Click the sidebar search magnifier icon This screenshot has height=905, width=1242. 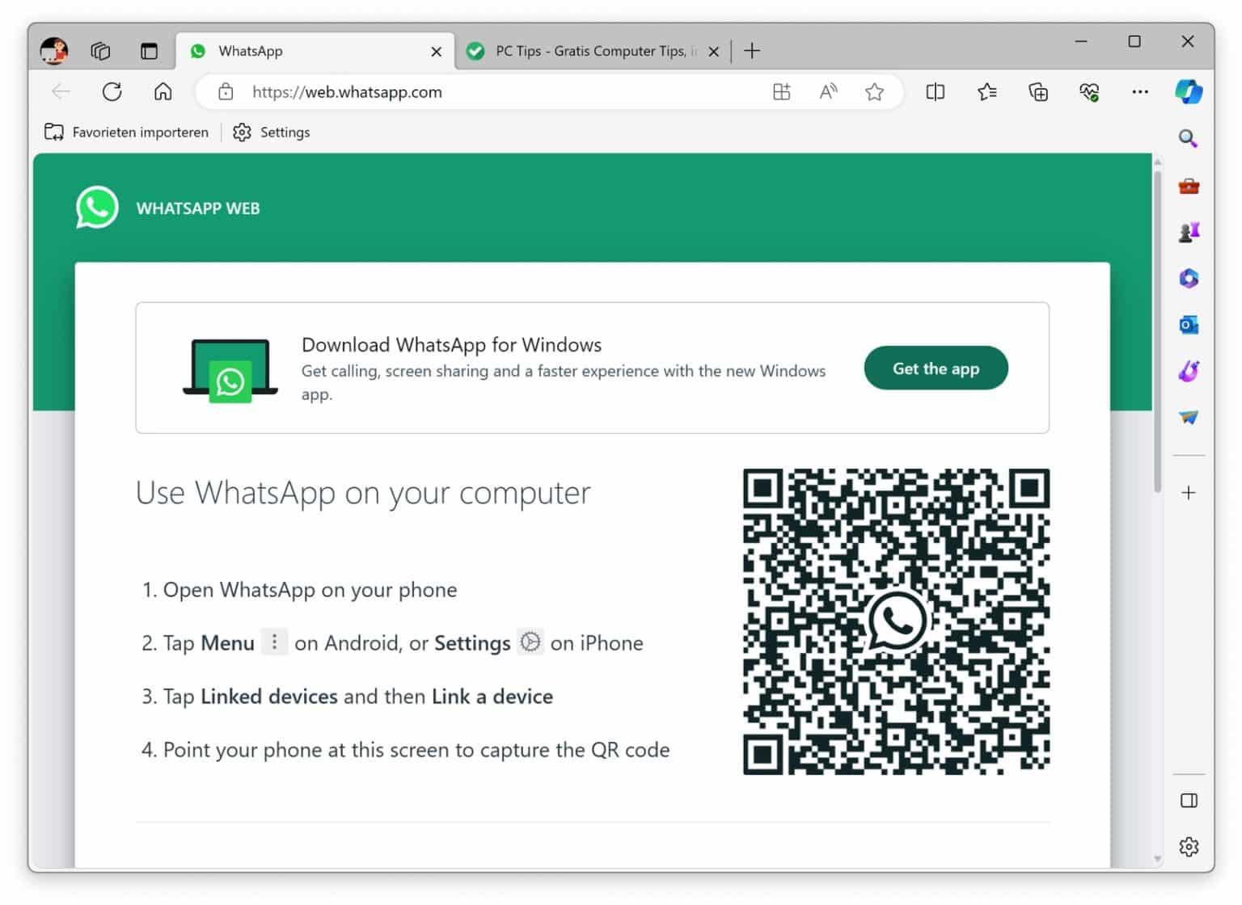tap(1188, 138)
